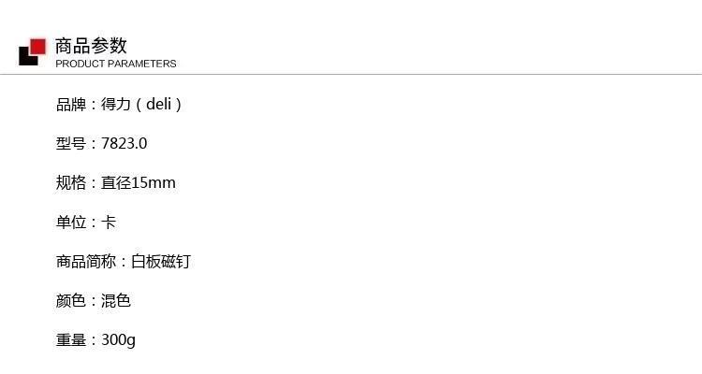The width and height of the screenshot is (702, 374).
Task: Select the 品牌 label
Action: pyautogui.click(x=71, y=104)
